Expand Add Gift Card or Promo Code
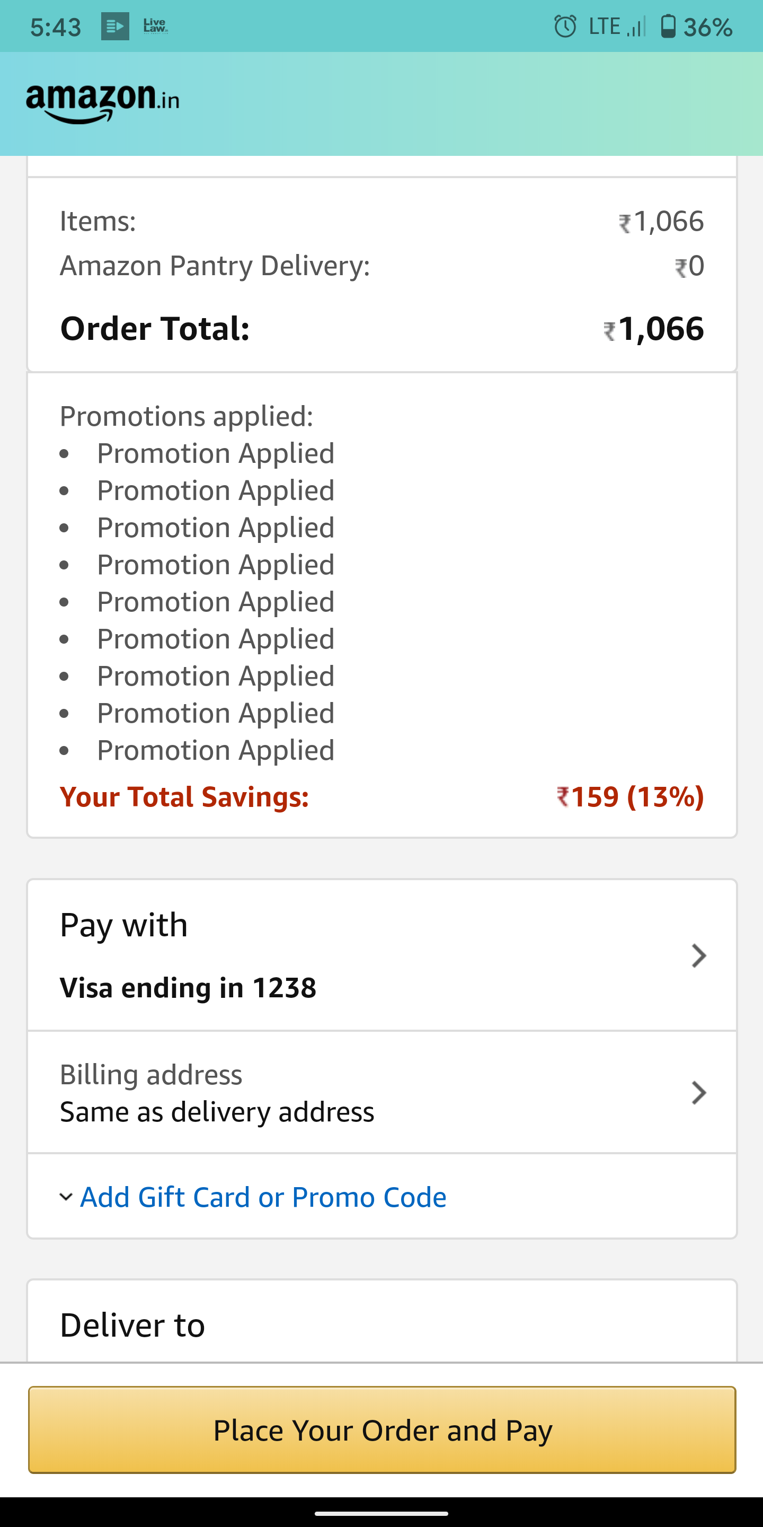The image size is (763, 1527). [262, 1197]
